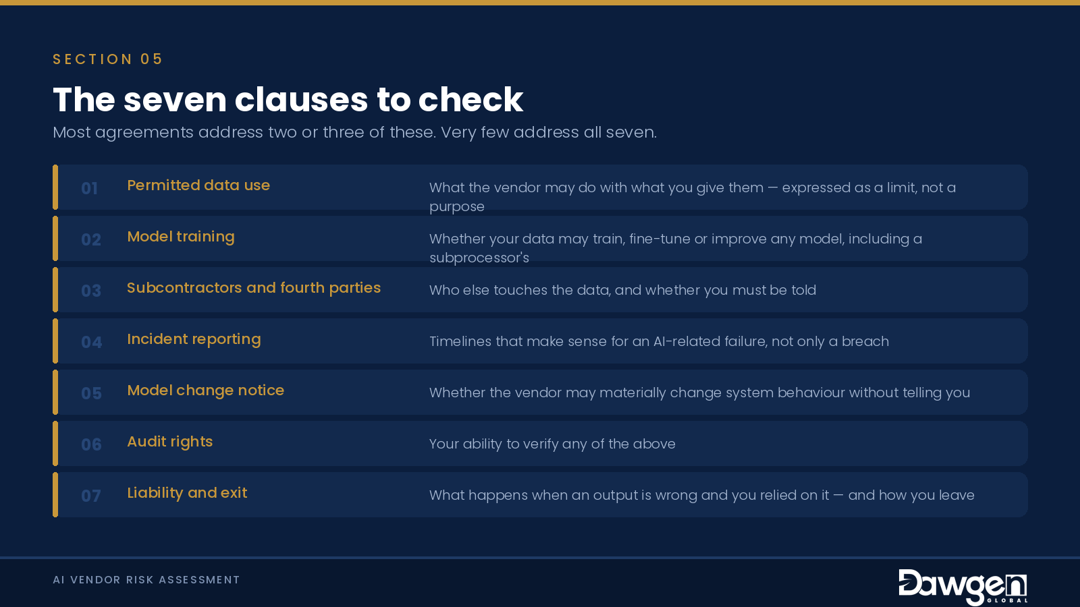This screenshot has height=607, width=1080.
Task: Select the Model training heading
Action: click(181, 237)
